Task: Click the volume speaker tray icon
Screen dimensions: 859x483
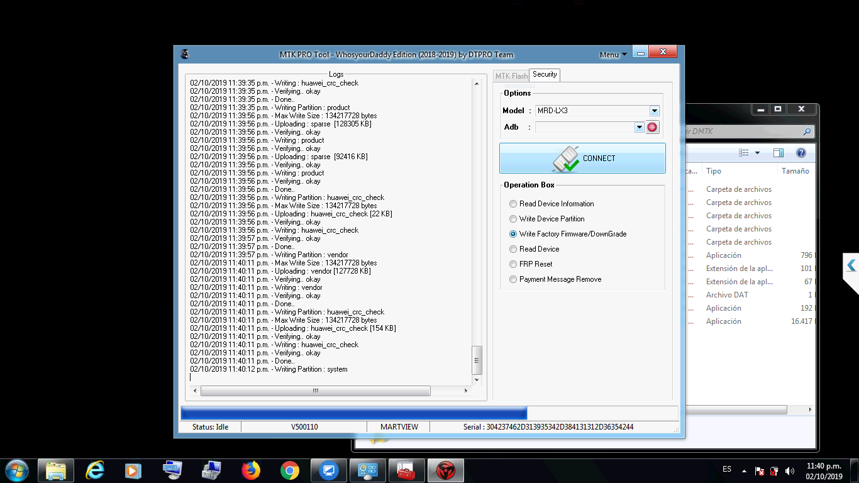Action: [x=790, y=471]
